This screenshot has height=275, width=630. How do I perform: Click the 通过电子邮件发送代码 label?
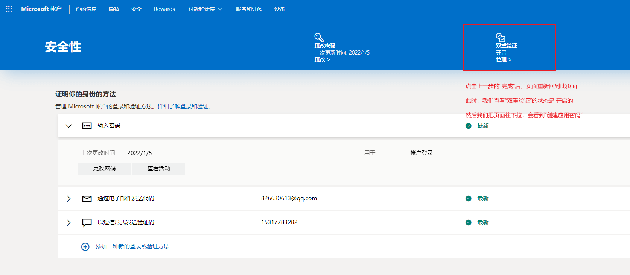[x=126, y=198]
